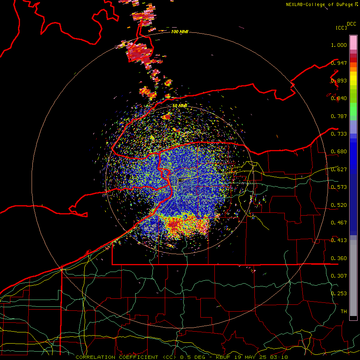The width and height of the screenshot is (360, 360).
Task: Pick the bright green segment of the color bar
Action: [353, 109]
